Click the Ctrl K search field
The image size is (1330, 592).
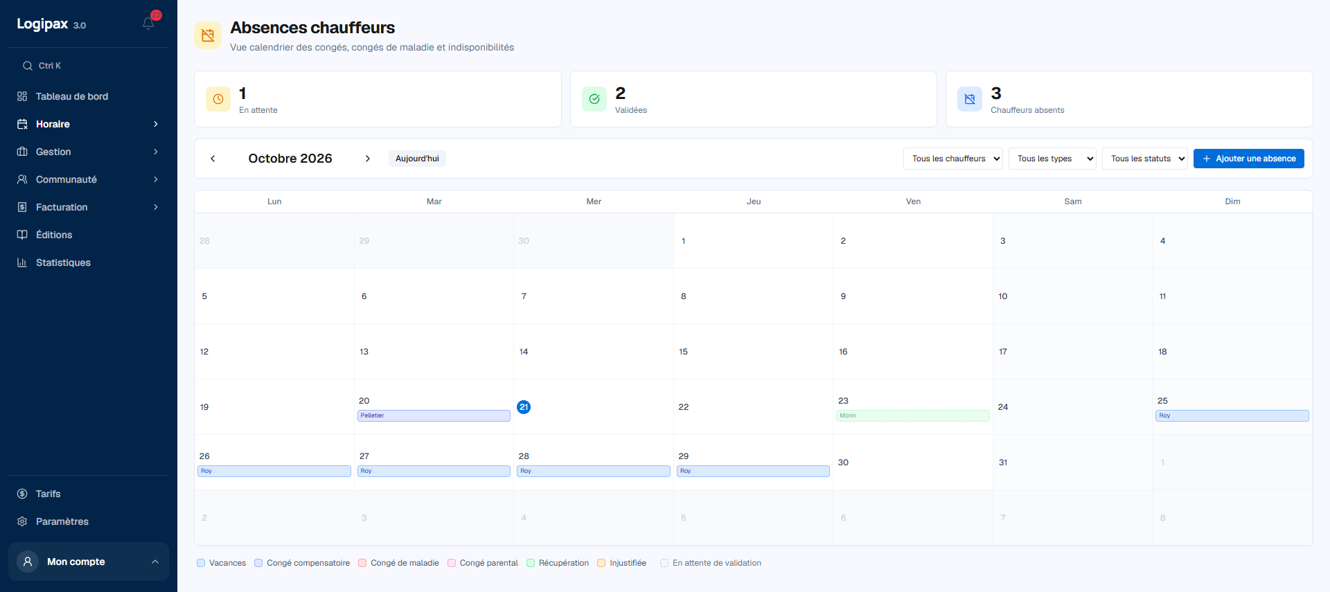click(89, 66)
